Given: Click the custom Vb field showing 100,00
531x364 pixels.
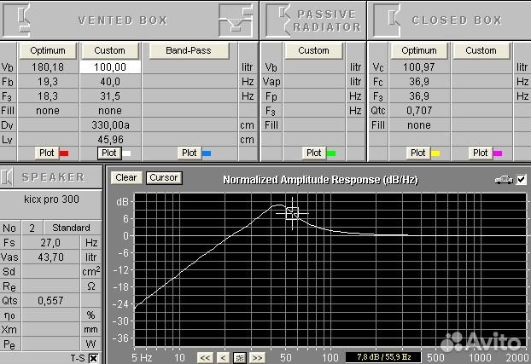Looking at the screenshot, I should tap(110, 66).
